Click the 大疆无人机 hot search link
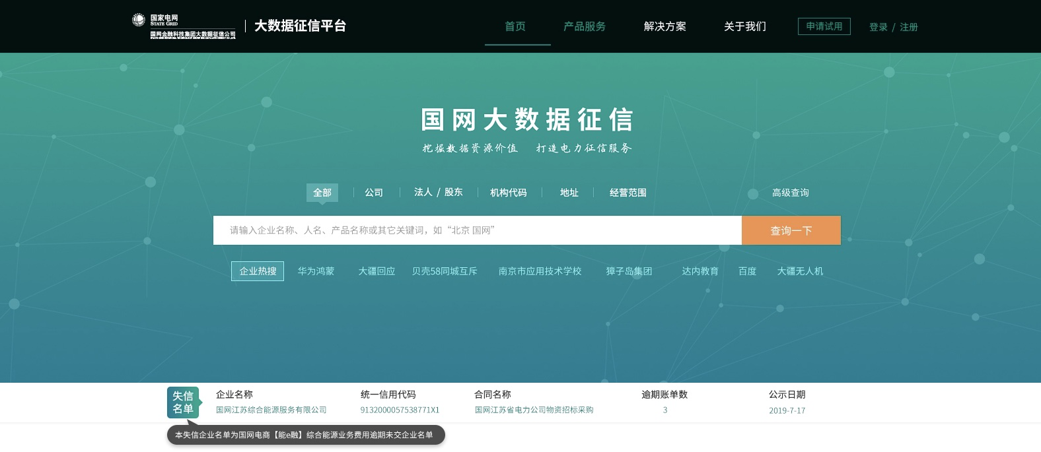This screenshot has height=452, width=1041. [800, 271]
